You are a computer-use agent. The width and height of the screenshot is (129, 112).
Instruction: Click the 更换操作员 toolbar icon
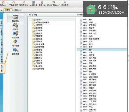[13, 4]
